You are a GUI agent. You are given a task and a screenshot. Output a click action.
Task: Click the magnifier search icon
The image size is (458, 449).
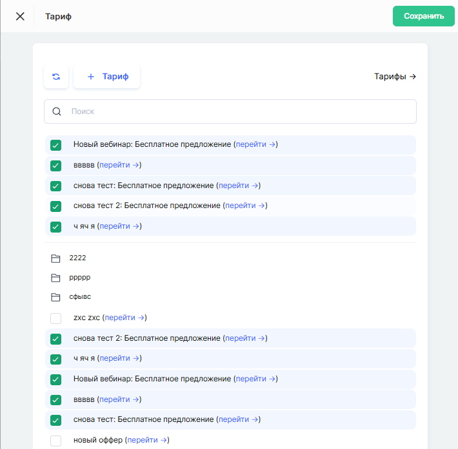(57, 111)
